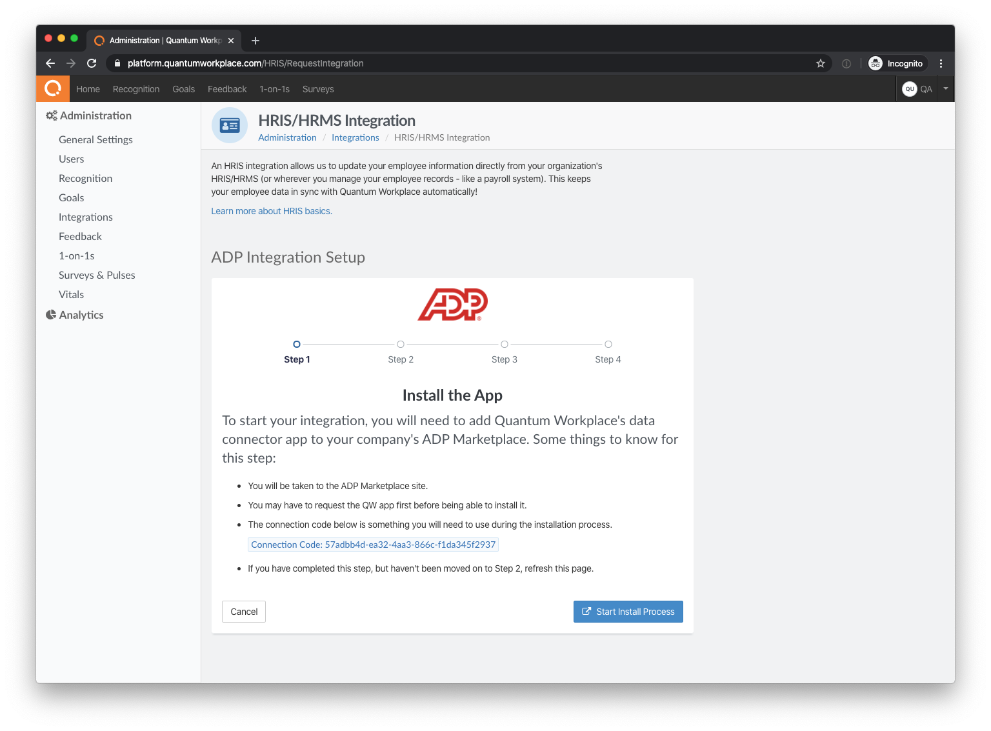Go back using the browser back arrow

pos(50,63)
